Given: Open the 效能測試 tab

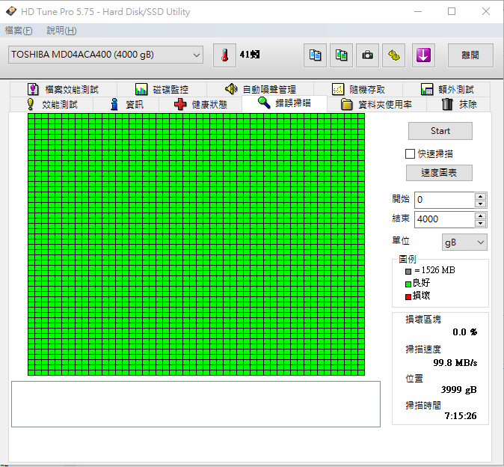Looking at the screenshot, I should [52, 104].
